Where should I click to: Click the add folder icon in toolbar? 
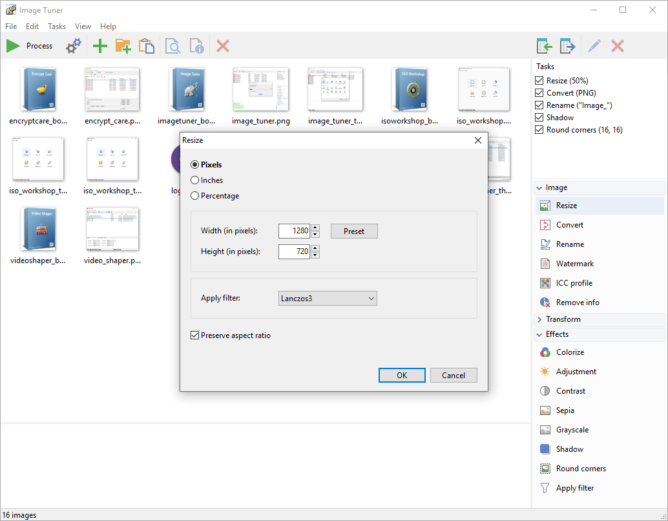pyautogui.click(x=123, y=46)
